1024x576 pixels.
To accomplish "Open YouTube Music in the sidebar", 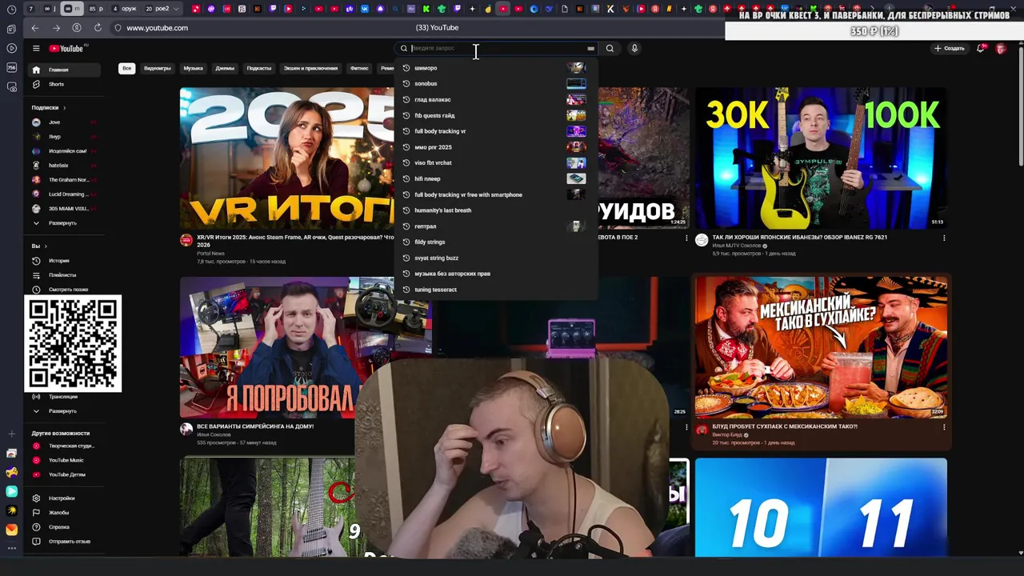I will click(x=65, y=460).
